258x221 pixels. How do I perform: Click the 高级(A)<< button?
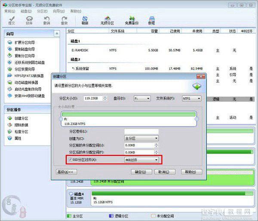(x=67, y=172)
